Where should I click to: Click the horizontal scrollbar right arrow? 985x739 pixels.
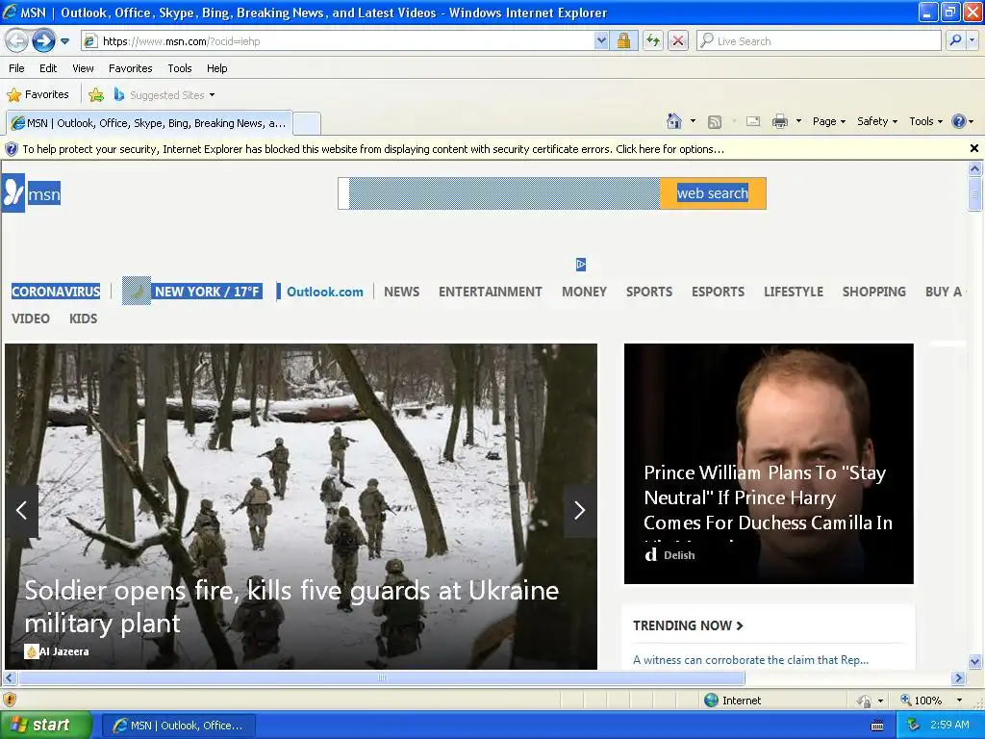pyautogui.click(x=959, y=677)
